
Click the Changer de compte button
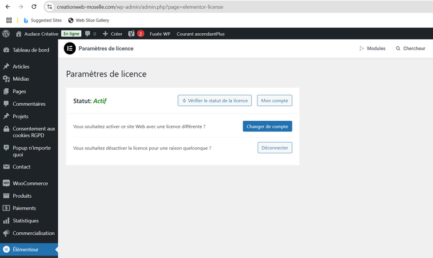coord(267,126)
